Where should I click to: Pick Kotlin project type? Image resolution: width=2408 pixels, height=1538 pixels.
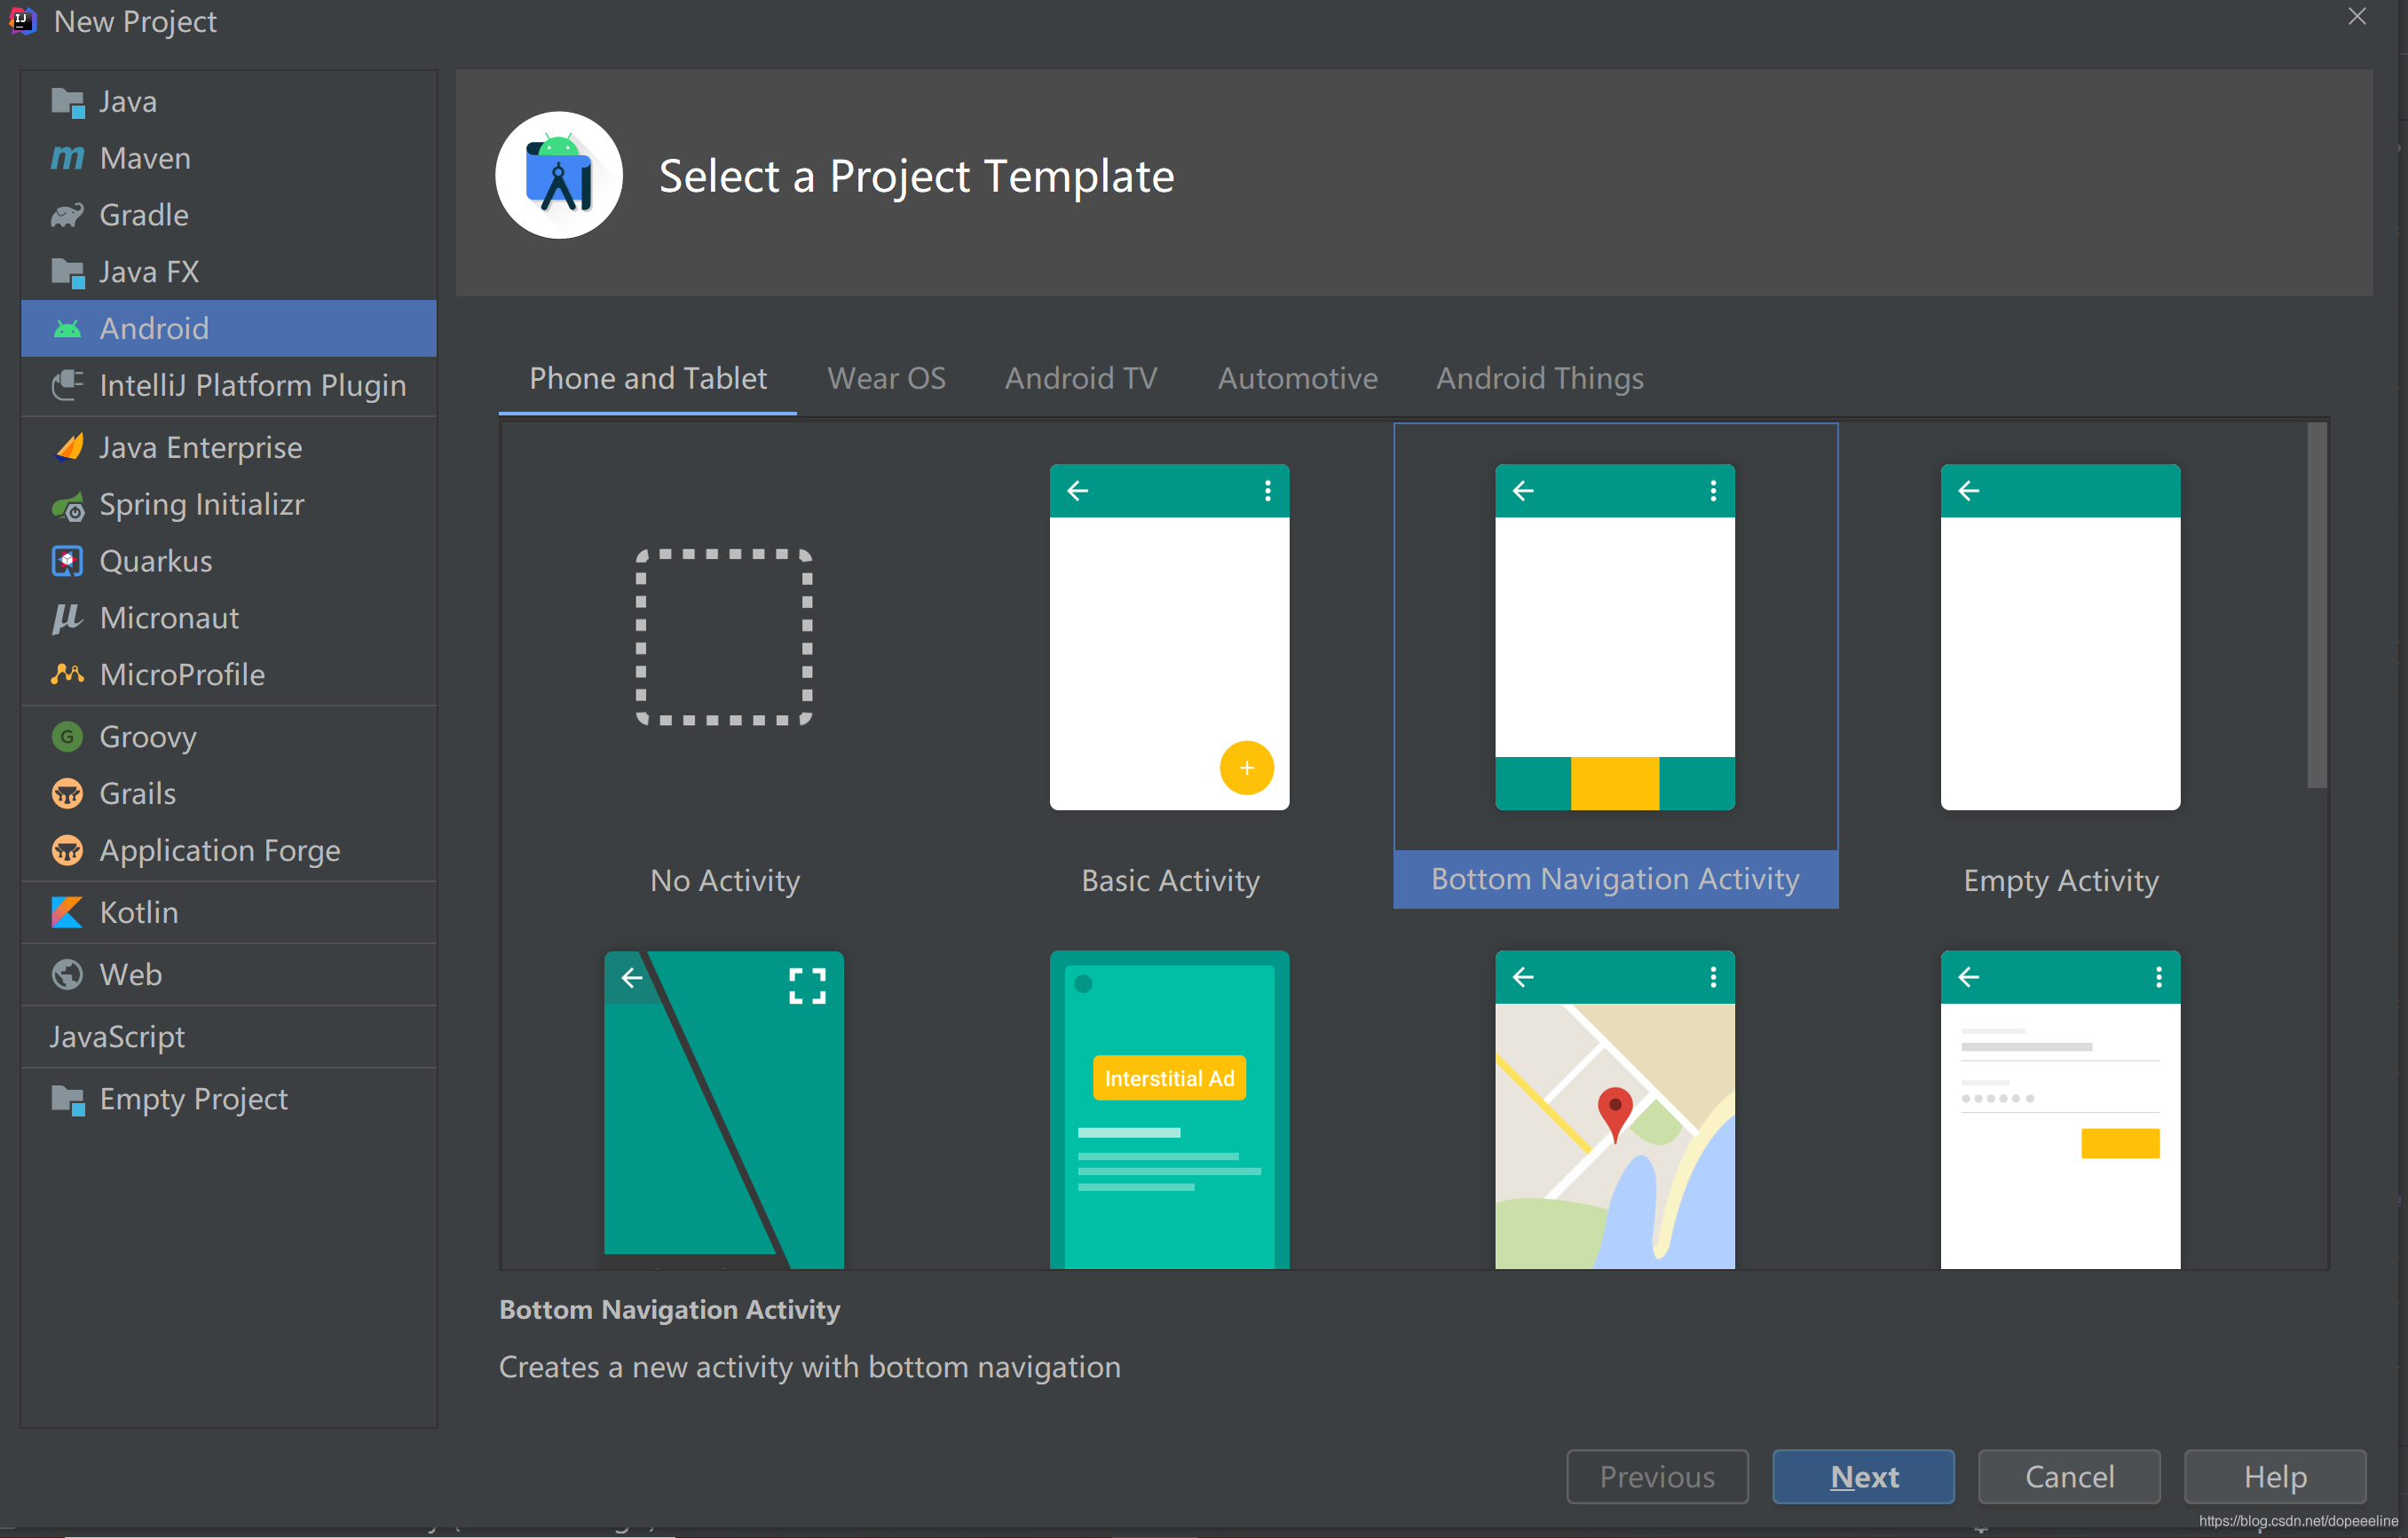pyautogui.click(x=229, y=913)
